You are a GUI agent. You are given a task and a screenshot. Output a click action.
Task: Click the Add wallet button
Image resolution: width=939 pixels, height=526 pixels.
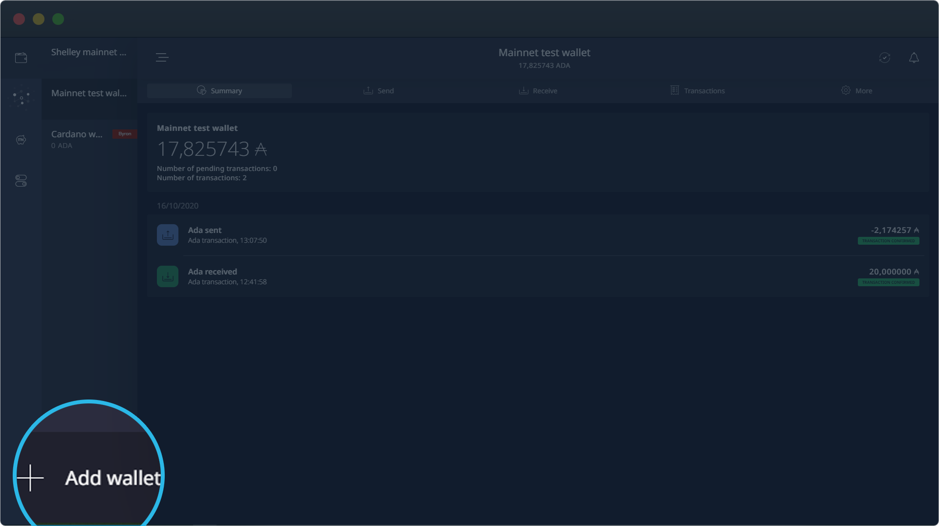(89, 478)
